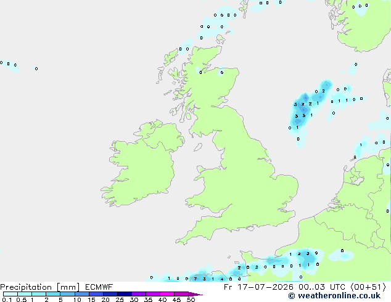
Task: Click the legend scale label '0.1'
Action: 7,300
